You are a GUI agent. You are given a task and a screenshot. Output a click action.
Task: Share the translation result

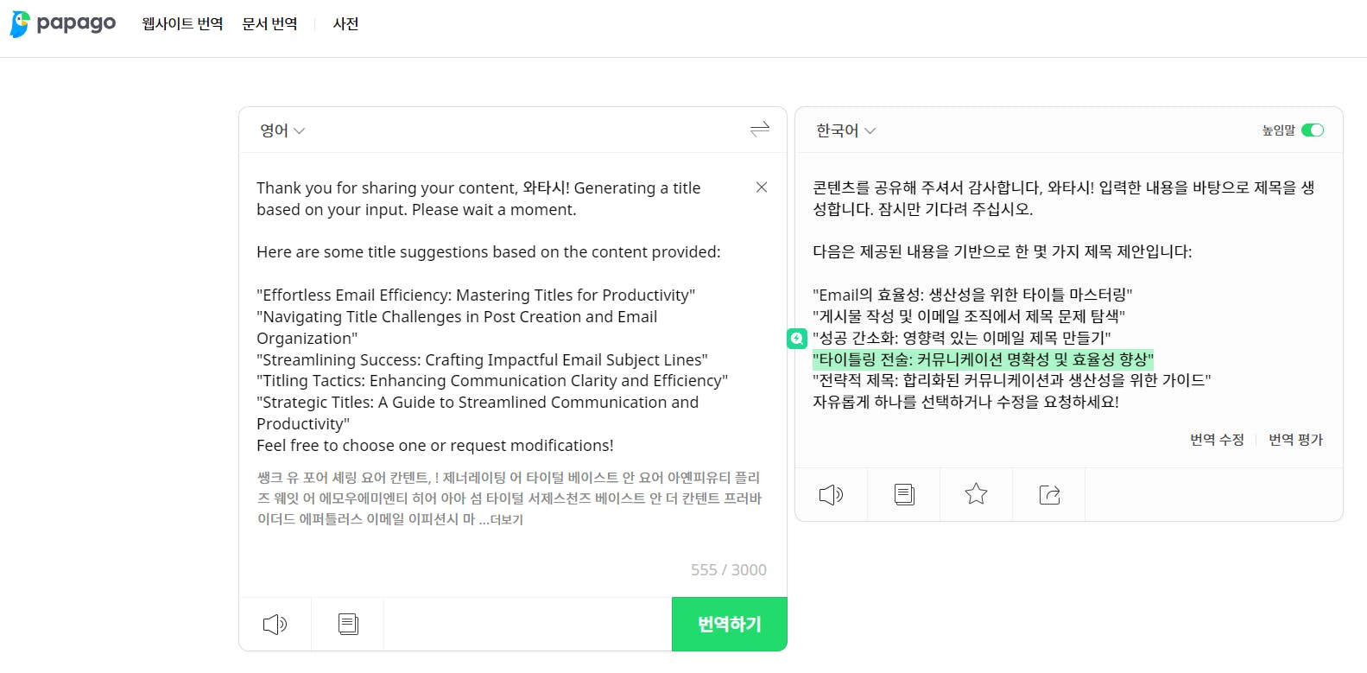tap(1049, 494)
